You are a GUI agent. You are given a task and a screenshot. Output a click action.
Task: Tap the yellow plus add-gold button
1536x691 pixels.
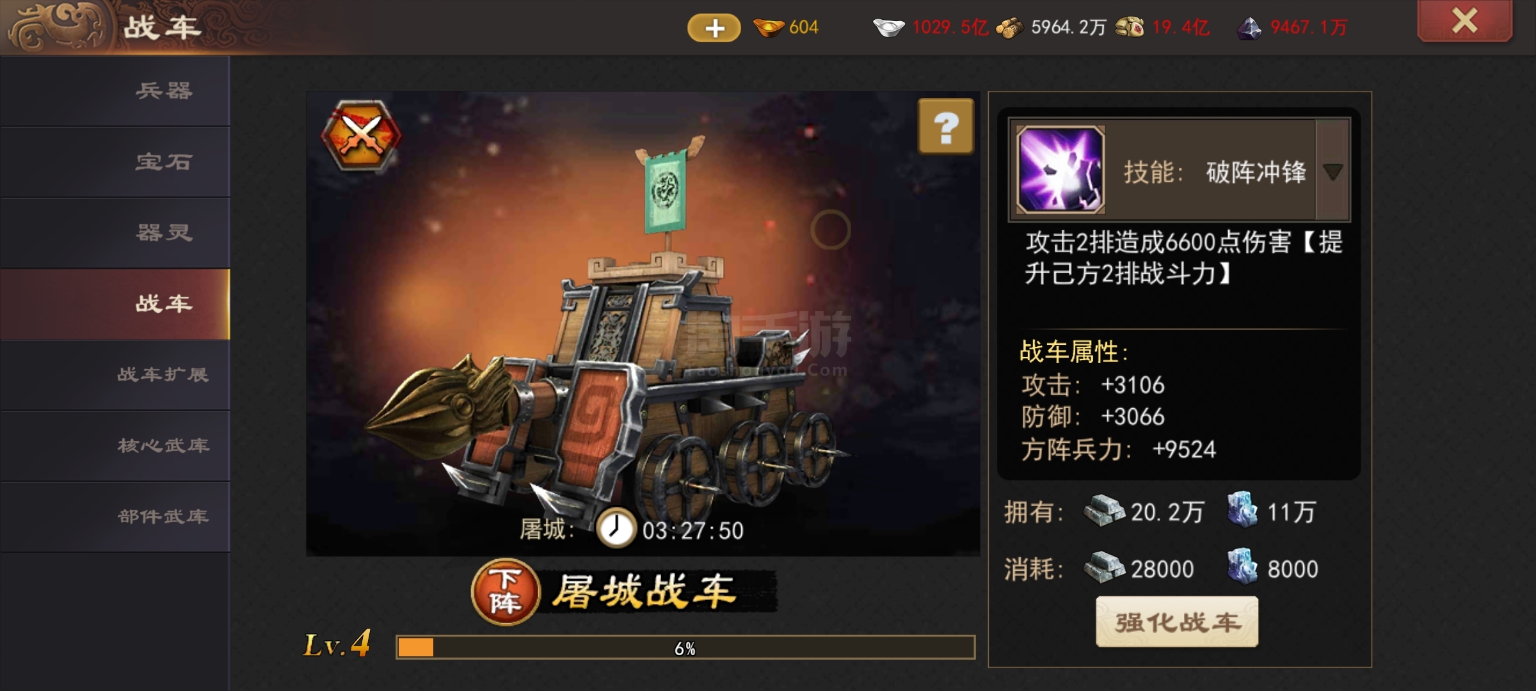click(x=714, y=28)
